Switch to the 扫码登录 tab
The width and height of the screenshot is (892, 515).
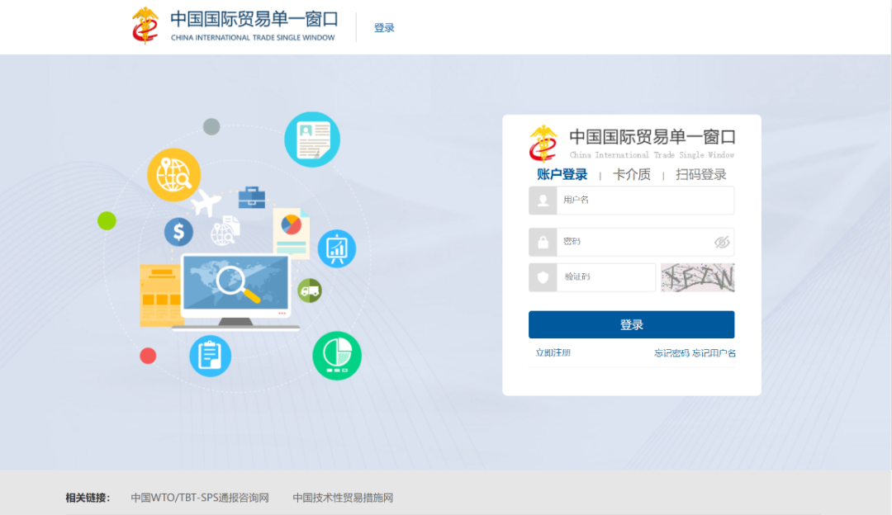click(701, 174)
